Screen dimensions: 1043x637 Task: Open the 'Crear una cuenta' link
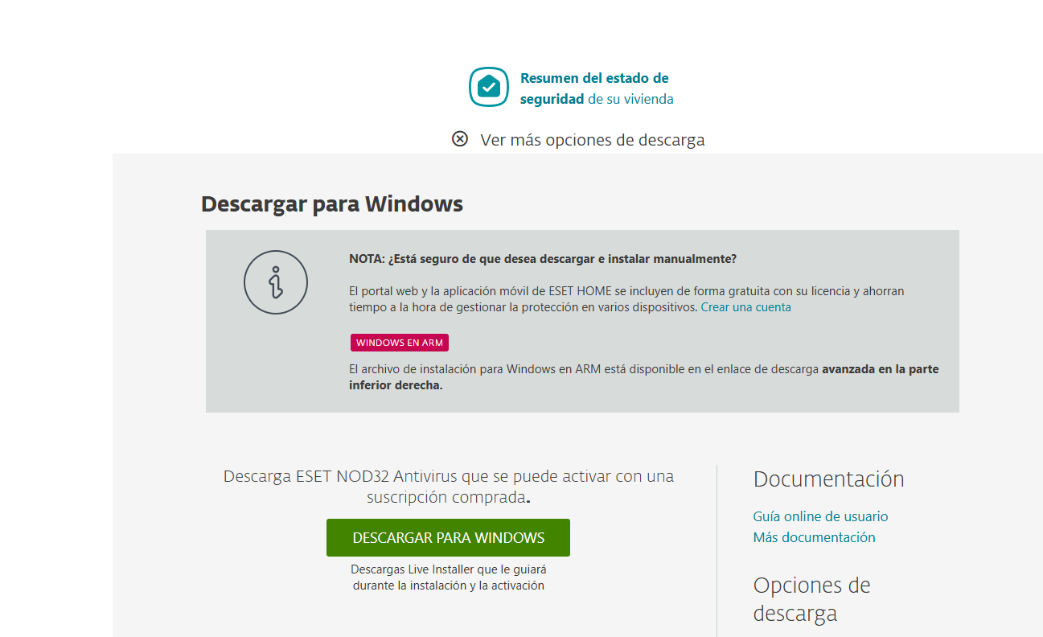tap(745, 307)
